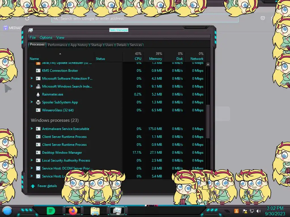Switch to Firefox in the taskbar
Viewport: 290px width, 217px height.
[x=73, y=211]
